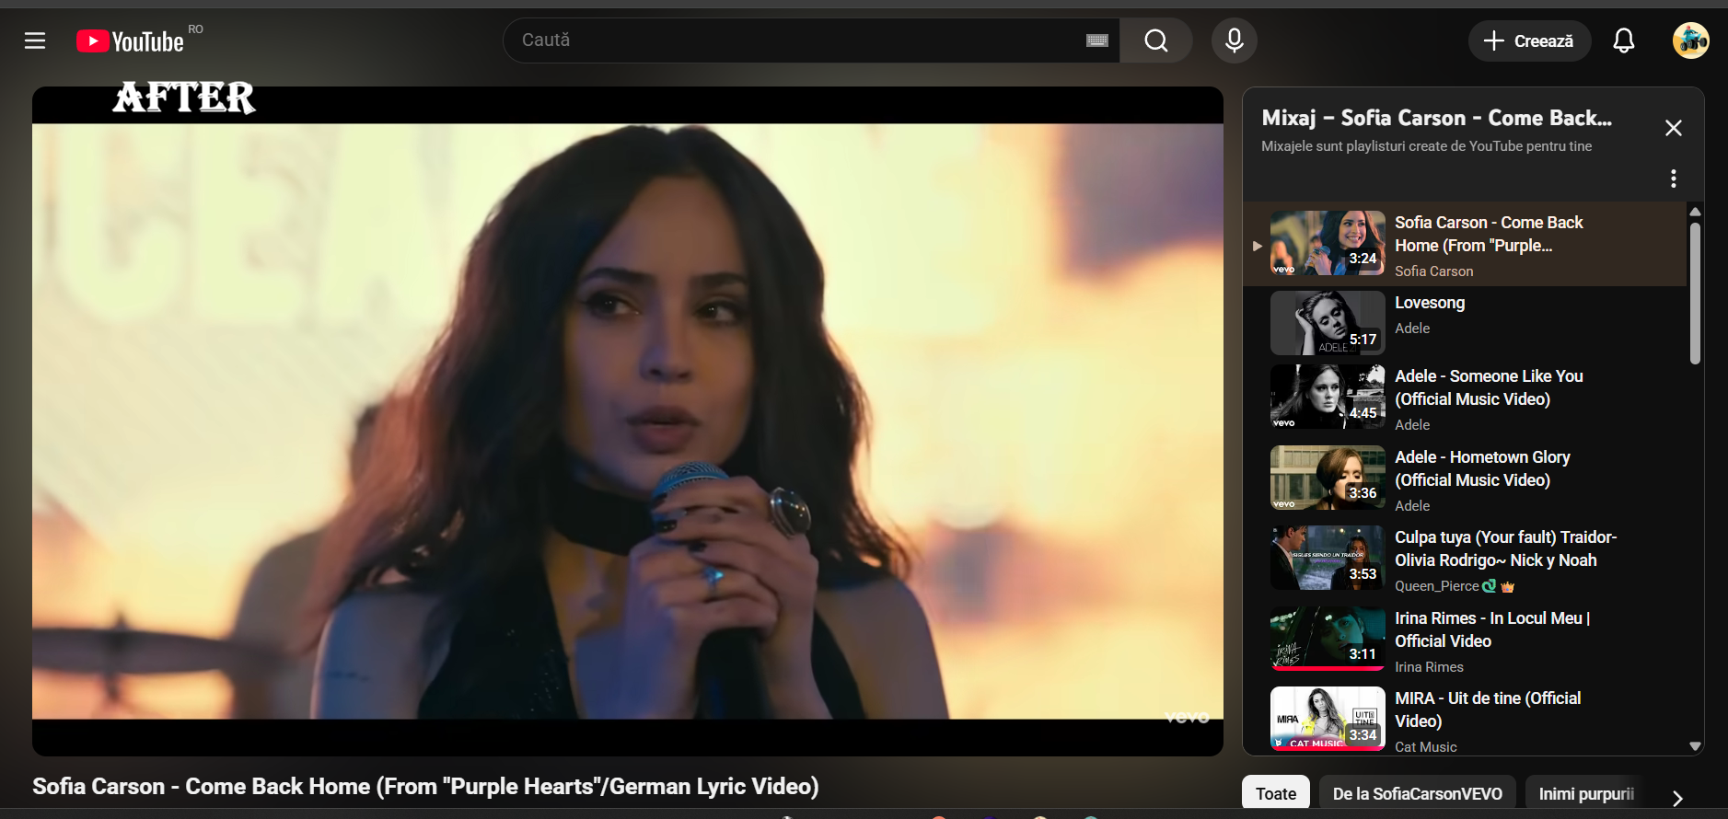The image size is (1728, 819).
Task: Select Adele - Hometown Glory video
Action: [x=1482, y=468]
